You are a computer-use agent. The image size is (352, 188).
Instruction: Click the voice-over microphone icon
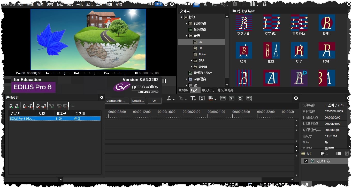tap(202, 98)
